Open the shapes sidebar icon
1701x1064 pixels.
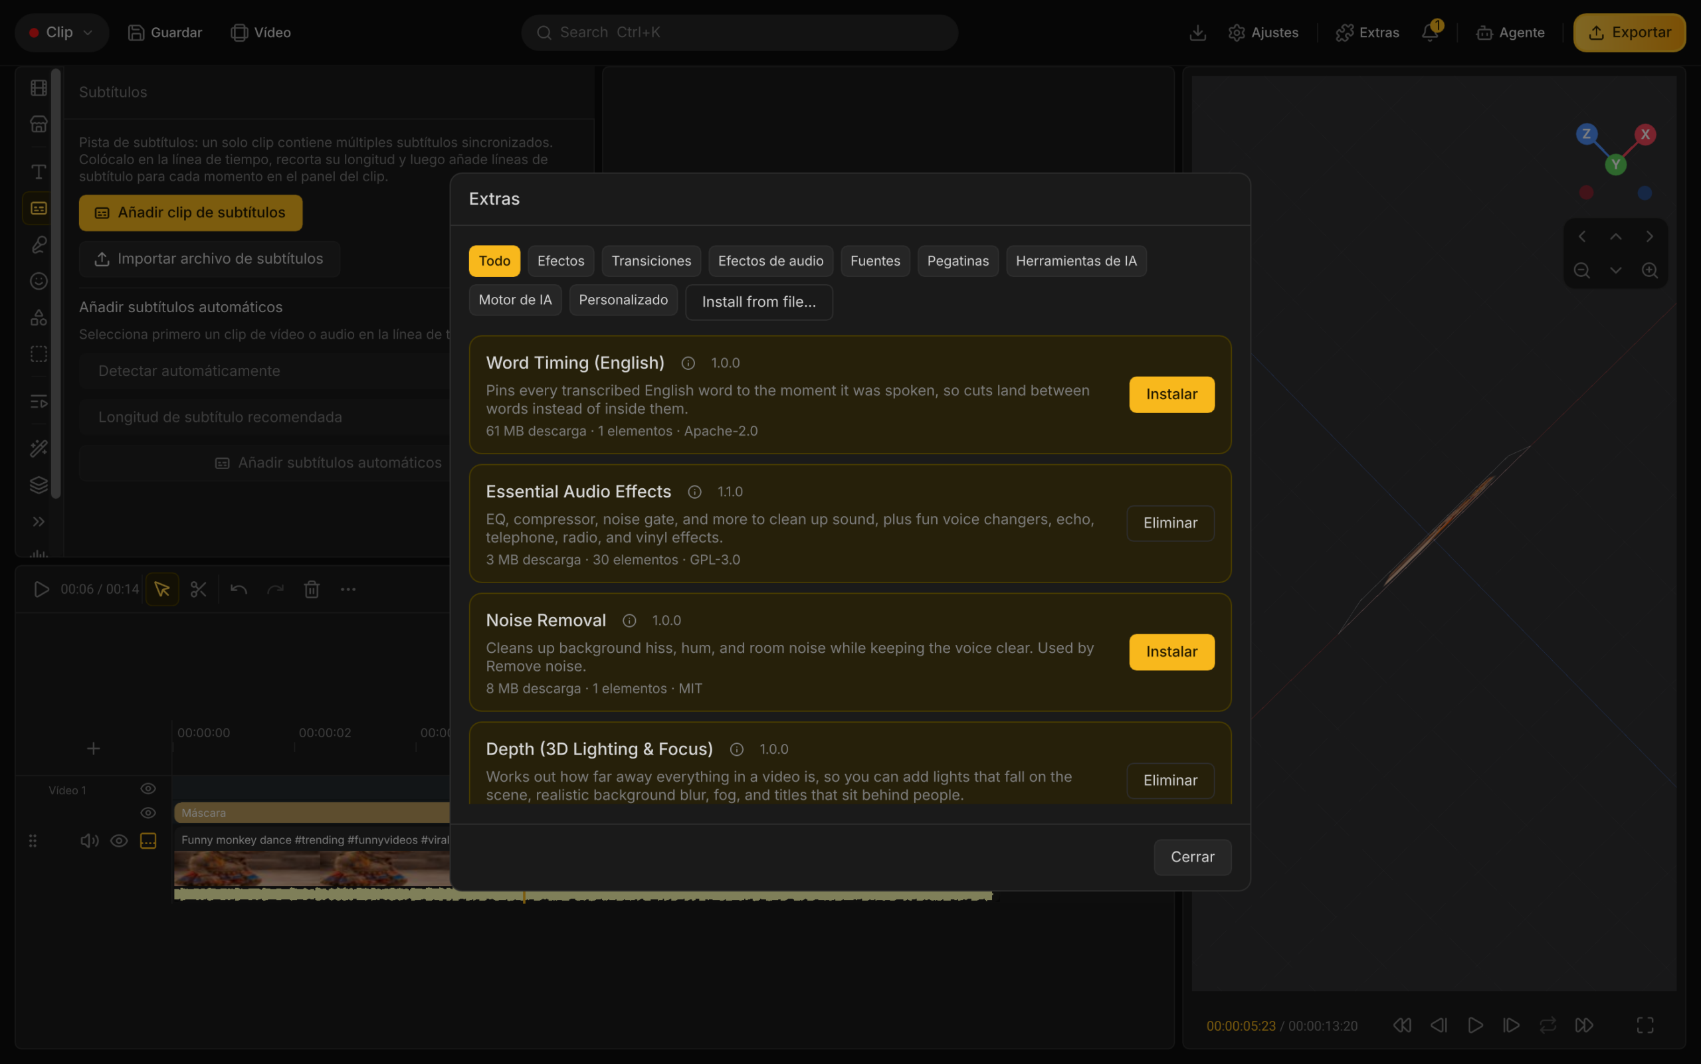(x=39, y=317)
